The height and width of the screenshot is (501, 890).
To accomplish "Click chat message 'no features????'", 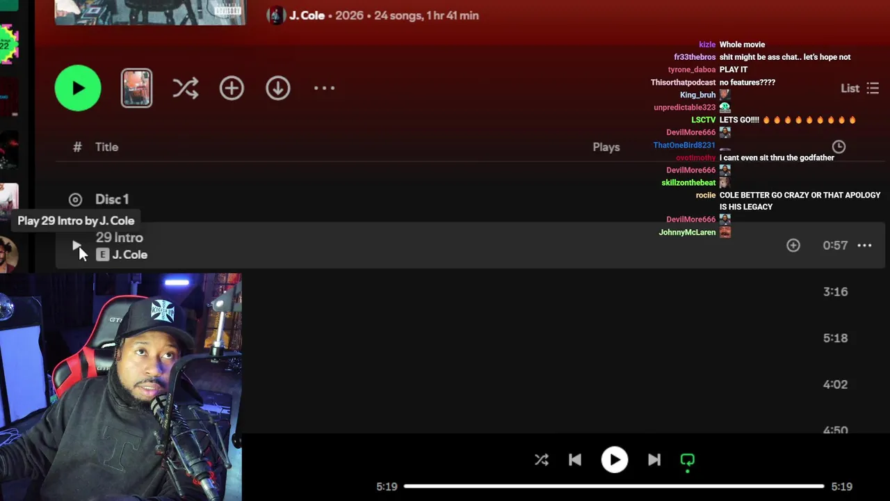I will [747, 82].
